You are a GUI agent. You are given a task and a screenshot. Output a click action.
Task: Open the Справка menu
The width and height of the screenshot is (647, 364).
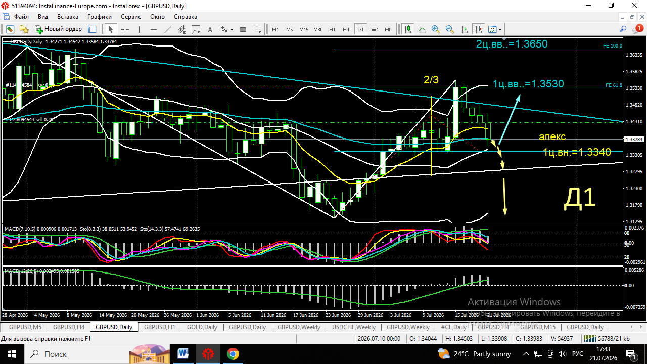[x=186, y=16]
